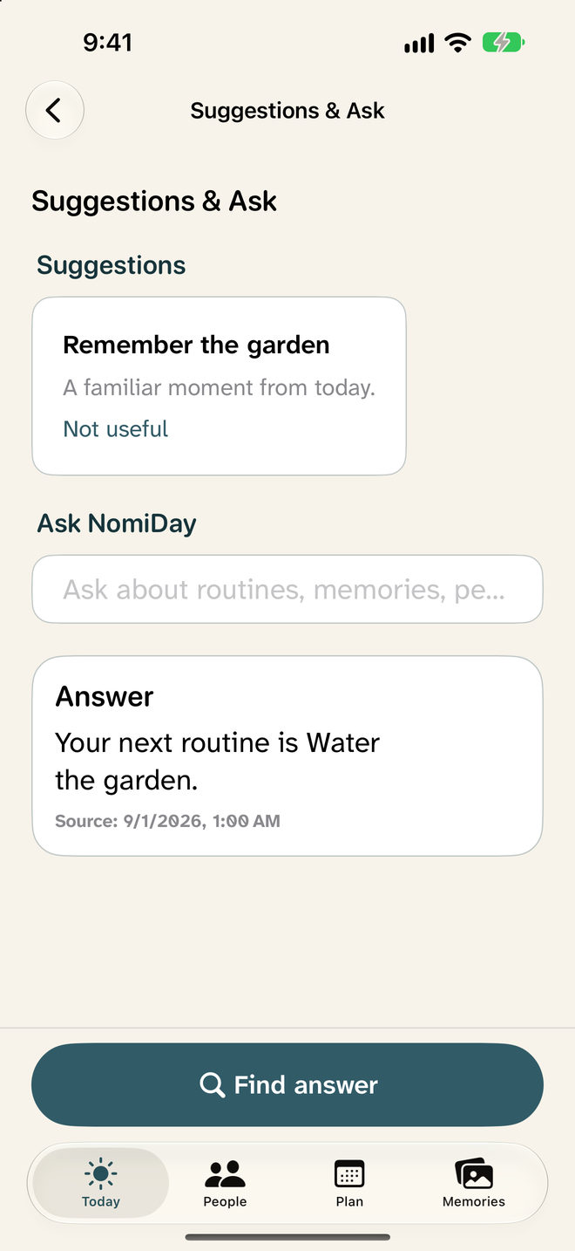Open the Plan calendar icon
Image resolution: width=575 pixels, height=1251 pixels.
tap(349, 1174)
